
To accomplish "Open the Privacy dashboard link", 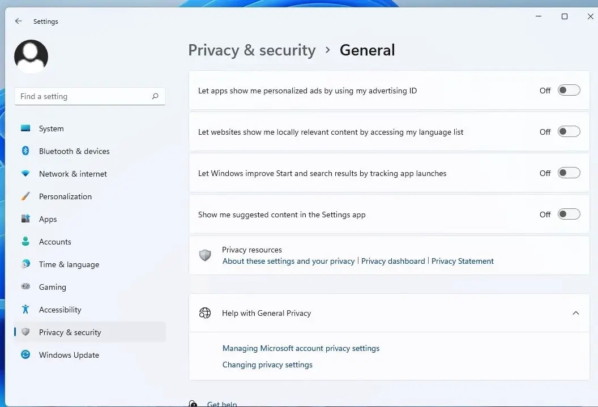I will 393,261.
